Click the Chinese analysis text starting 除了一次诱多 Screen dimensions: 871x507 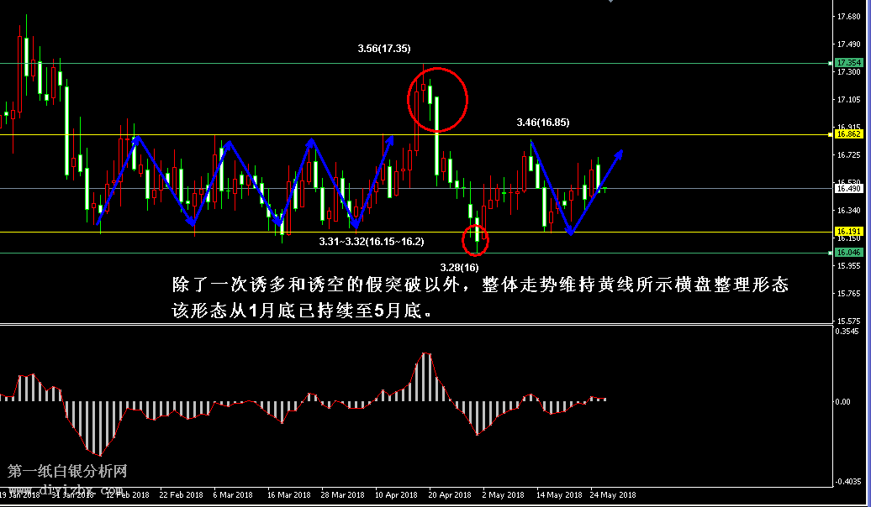479,285
